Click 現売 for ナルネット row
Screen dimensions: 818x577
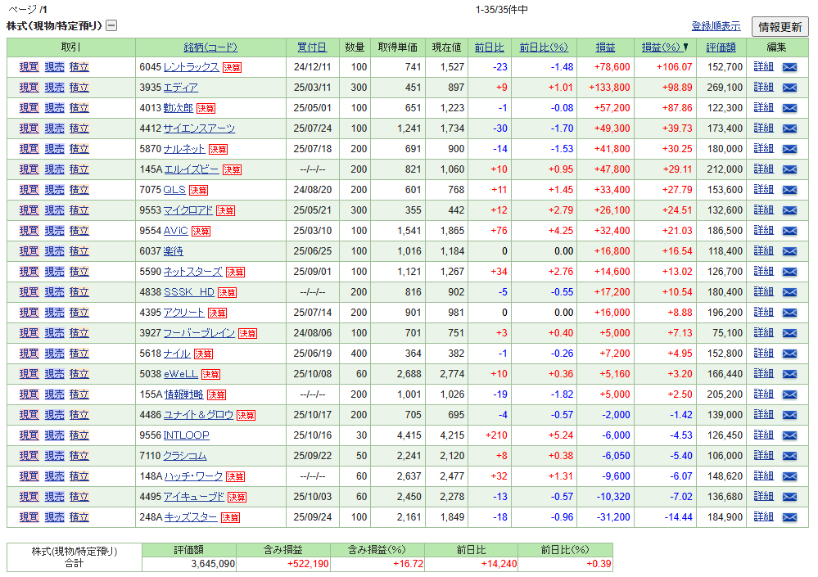(x=54, y=149)
